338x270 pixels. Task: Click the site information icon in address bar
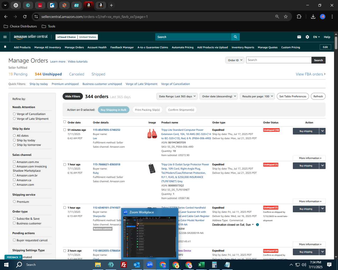36,17
